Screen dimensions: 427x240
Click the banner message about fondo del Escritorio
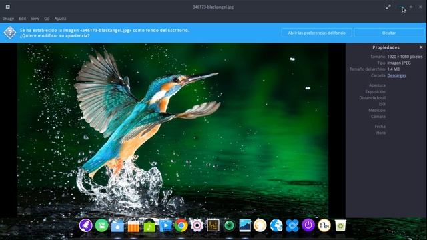point(105,33)
